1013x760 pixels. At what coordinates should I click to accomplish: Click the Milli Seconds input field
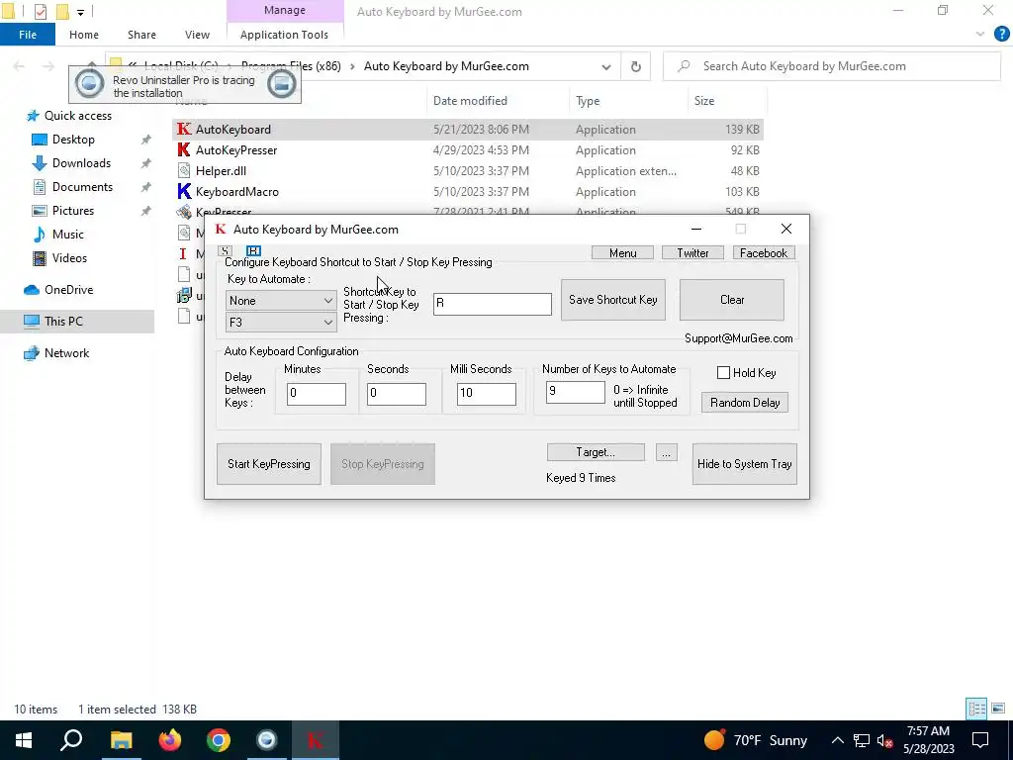tap(486, 394)
